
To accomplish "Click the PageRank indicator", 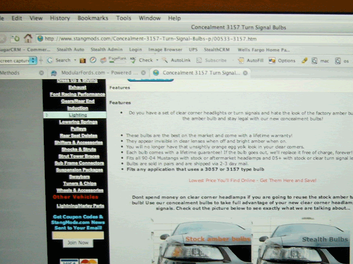I will pyautogui.click(x=117, y=60).
